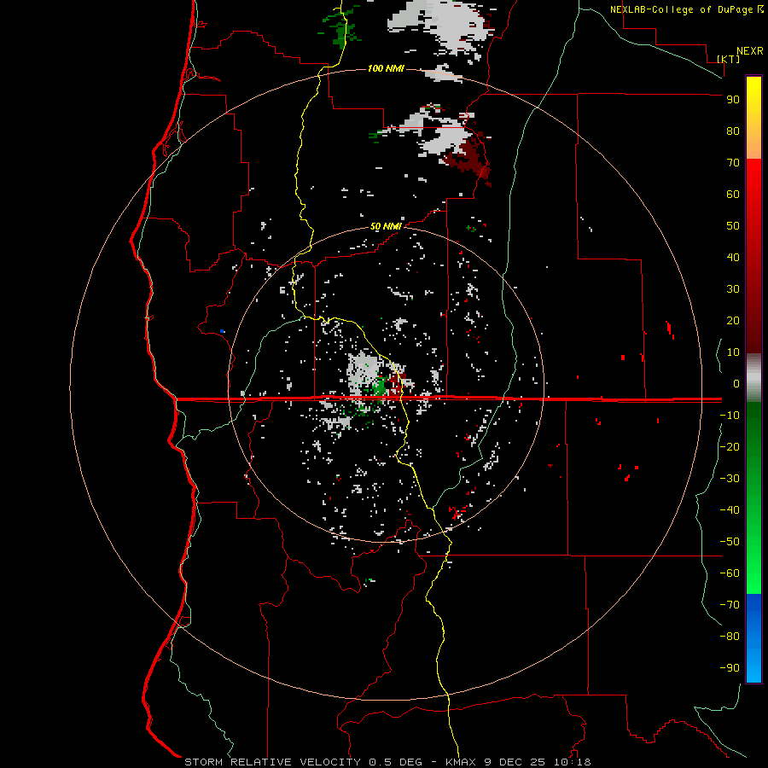Click the -50 value on velocity scale

[730, 541]
